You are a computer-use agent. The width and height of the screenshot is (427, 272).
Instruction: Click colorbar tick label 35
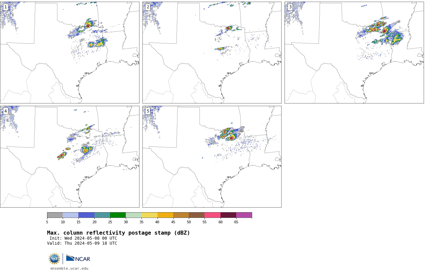pos(141,222)
